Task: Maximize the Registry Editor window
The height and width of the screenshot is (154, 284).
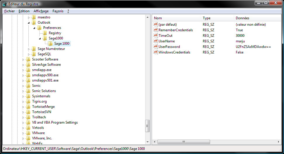Action: (x=266, y=3)
